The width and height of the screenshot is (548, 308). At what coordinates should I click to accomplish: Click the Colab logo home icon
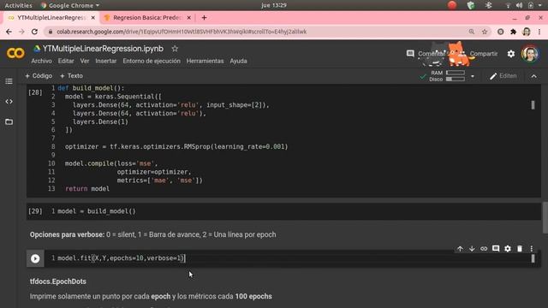(15, 53)
